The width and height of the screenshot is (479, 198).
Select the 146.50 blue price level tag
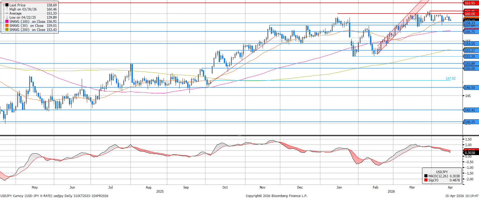point(470,88)
